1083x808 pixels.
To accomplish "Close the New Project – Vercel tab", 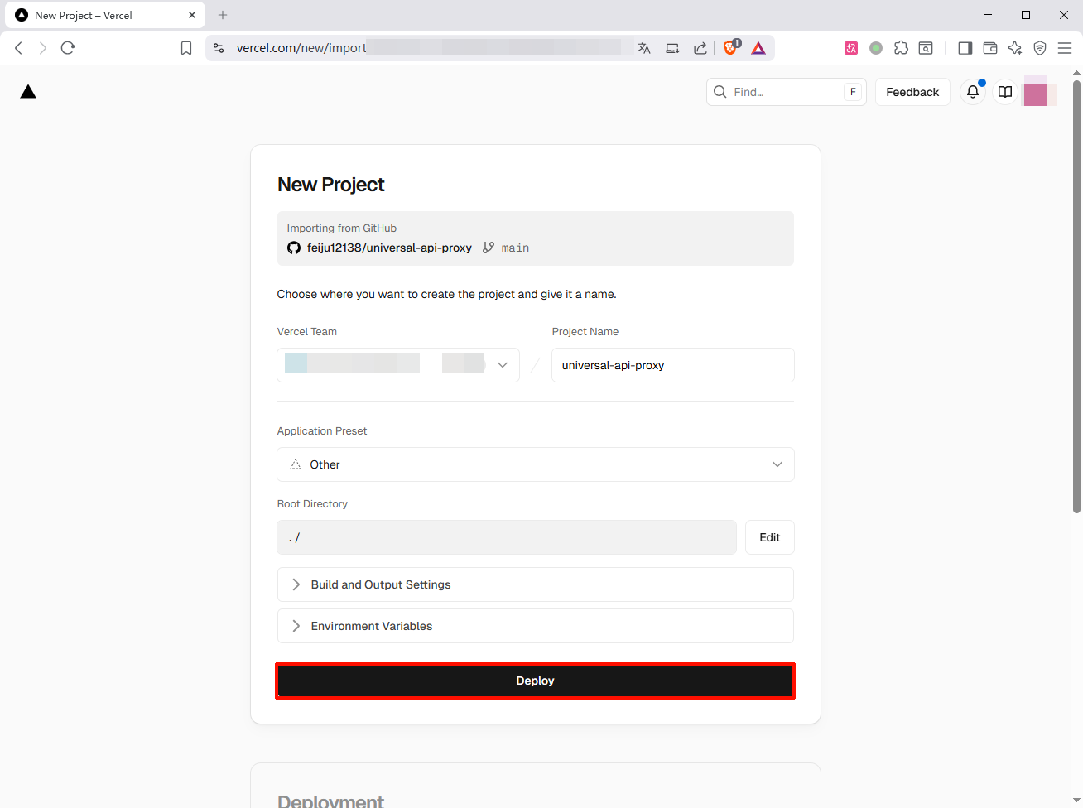I will pos(192,15).
